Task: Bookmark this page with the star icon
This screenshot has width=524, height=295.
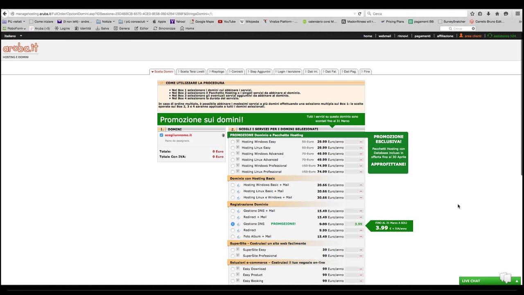Action: (472, 14)
